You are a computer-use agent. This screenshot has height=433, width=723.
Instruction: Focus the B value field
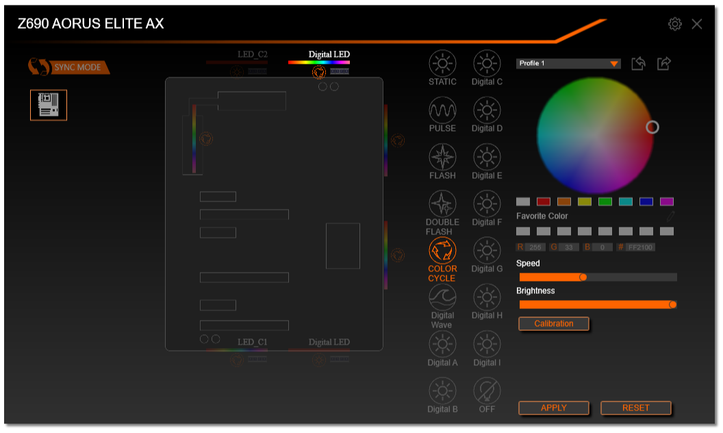602,247
